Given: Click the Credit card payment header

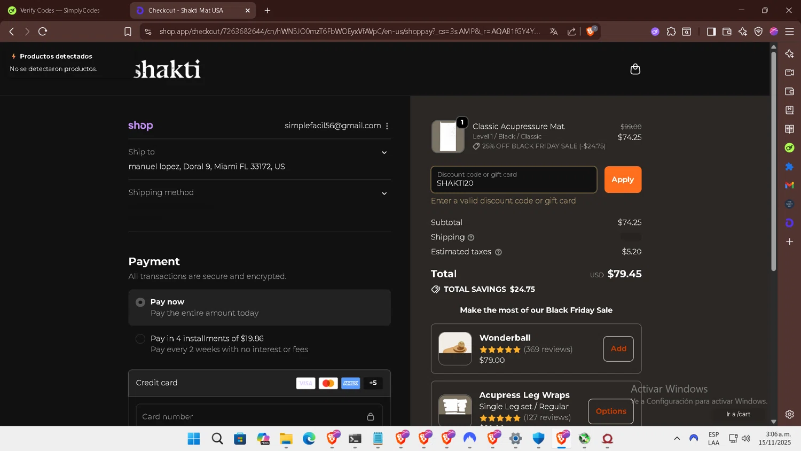Looking at the screenshot, I should click(x=260, y=383).
